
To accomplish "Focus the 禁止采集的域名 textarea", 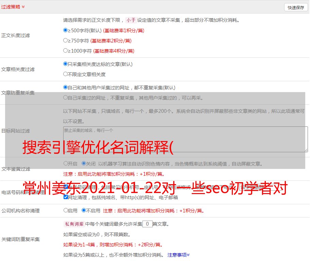I will 186,139.
